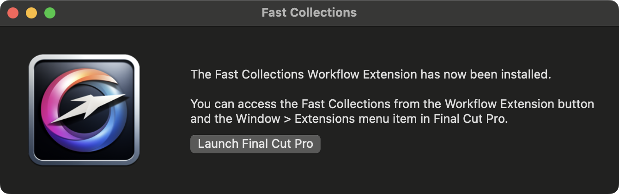Minimize the window using the yellow button

coord(31,13)
